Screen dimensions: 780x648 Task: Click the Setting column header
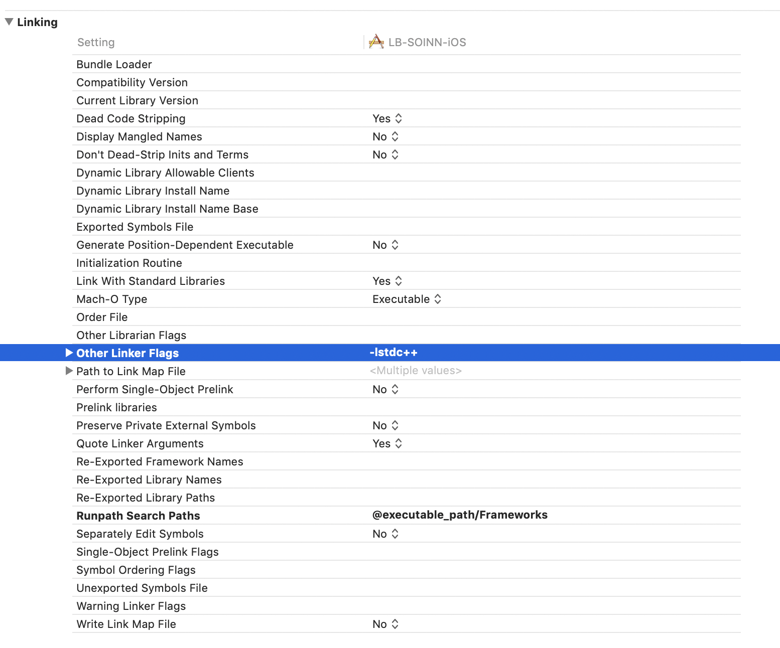pos(96,42)
